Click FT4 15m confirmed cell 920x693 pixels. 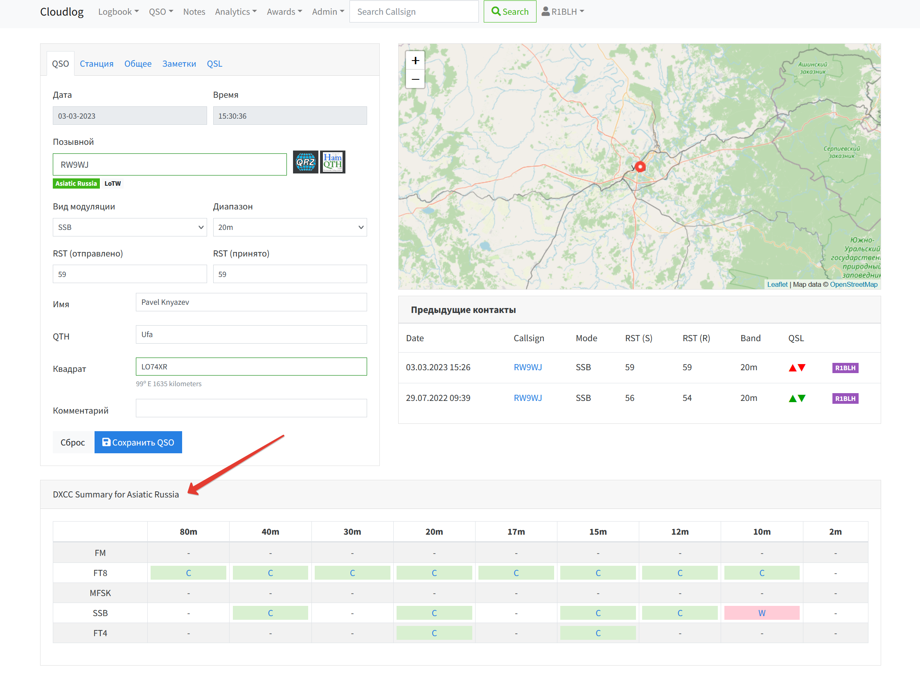pos(598,634)
